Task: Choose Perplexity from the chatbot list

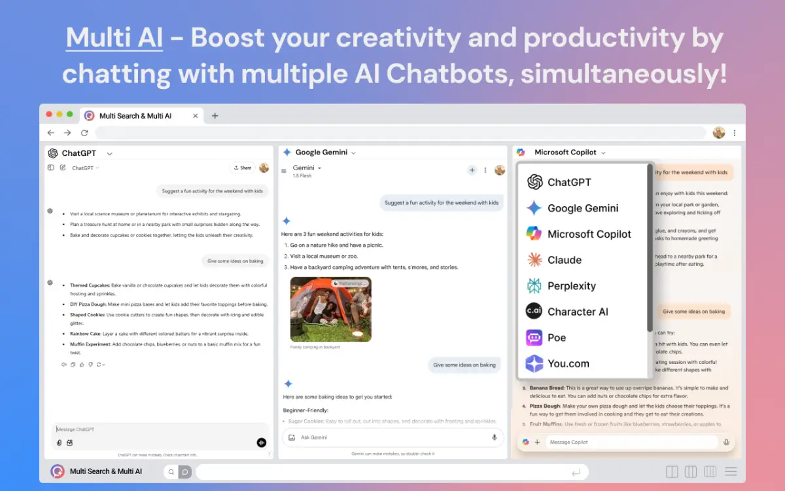Action: pos(571,286)
